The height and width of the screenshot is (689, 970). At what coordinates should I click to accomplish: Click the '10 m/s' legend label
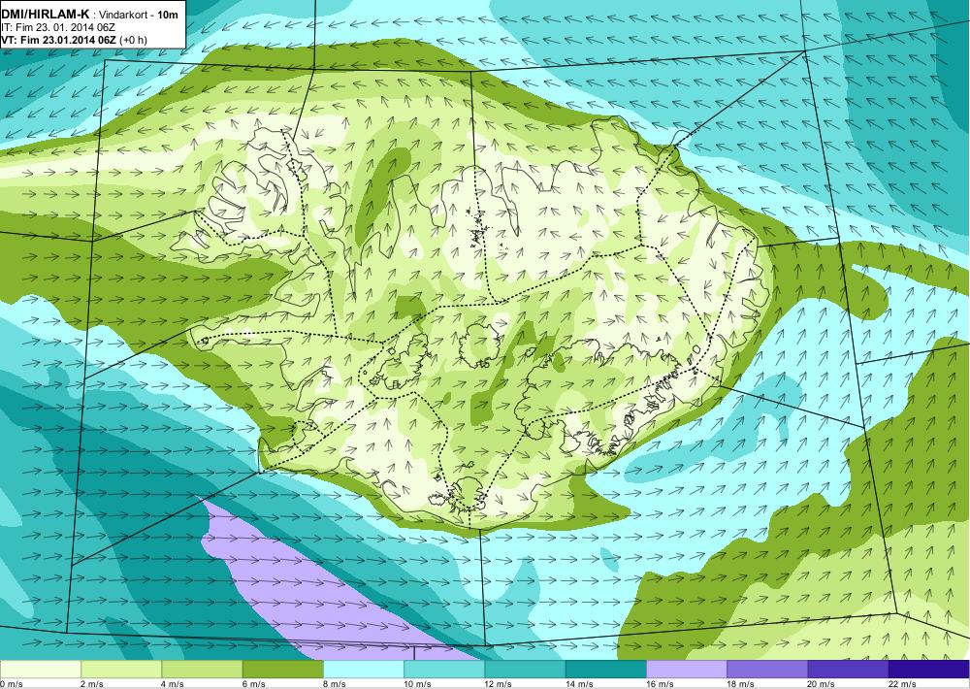click(x=417, y=684)
